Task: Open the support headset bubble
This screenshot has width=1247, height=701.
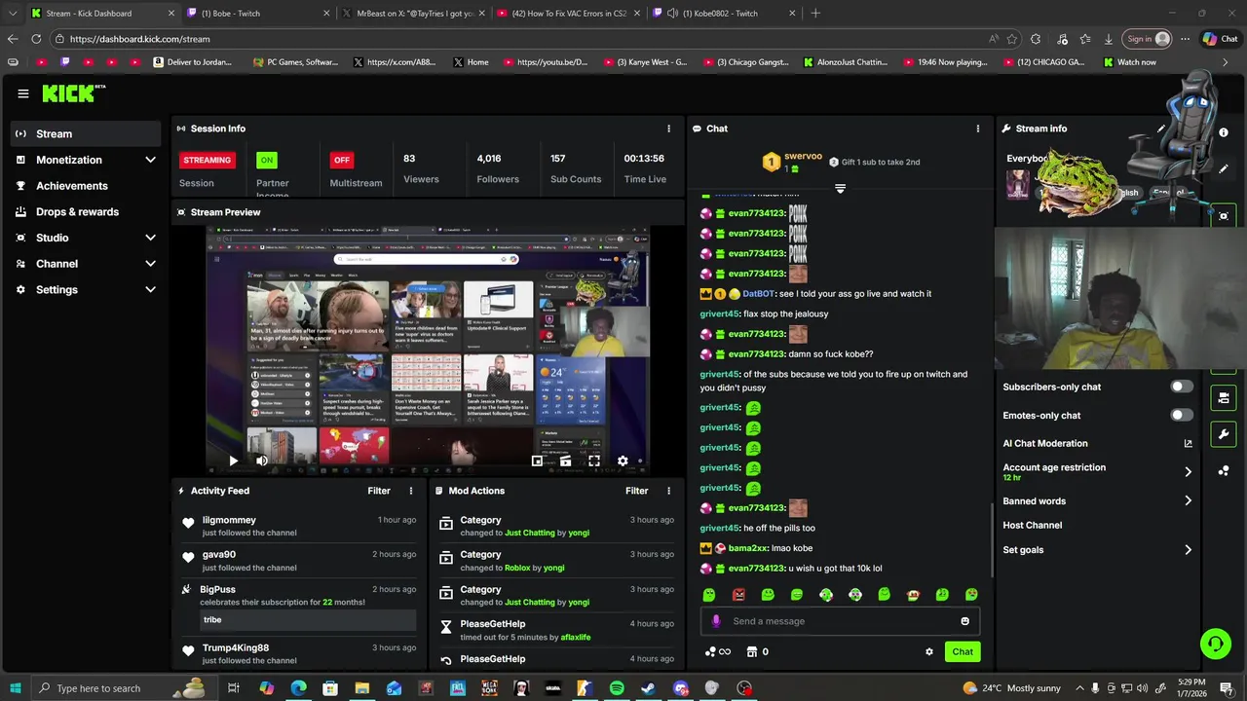Action: (x=1215, y=643)
